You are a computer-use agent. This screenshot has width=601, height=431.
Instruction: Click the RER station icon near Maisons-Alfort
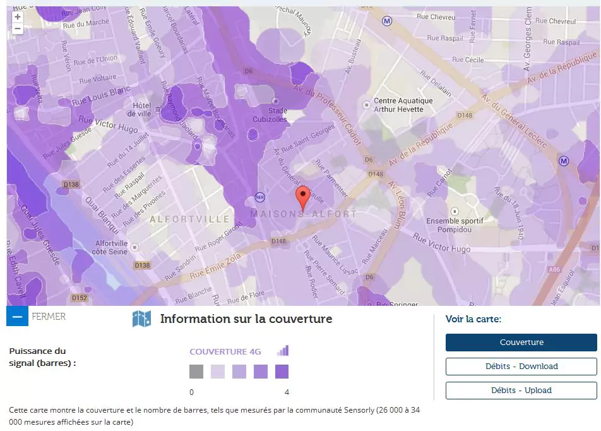pyautogui.click(x=259, y=197)
